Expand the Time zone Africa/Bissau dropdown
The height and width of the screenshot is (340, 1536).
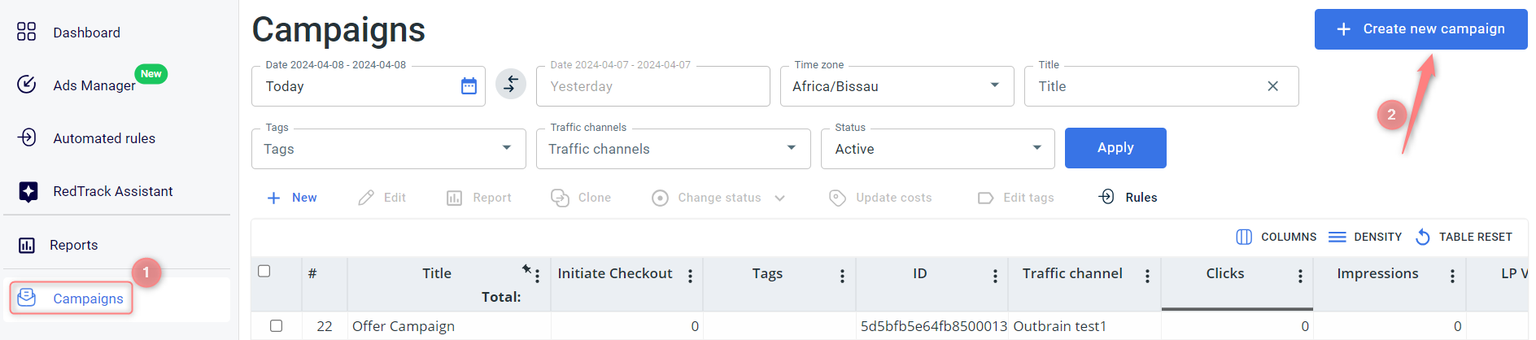994,85
